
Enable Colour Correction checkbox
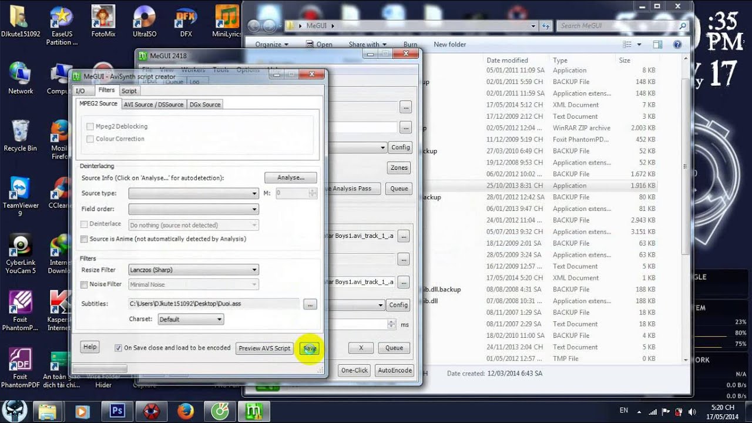[90, 139]
